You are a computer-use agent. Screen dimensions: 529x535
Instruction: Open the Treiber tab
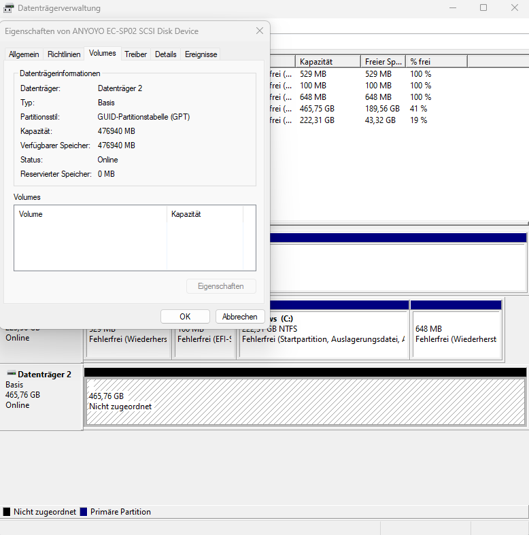(135, 54)
